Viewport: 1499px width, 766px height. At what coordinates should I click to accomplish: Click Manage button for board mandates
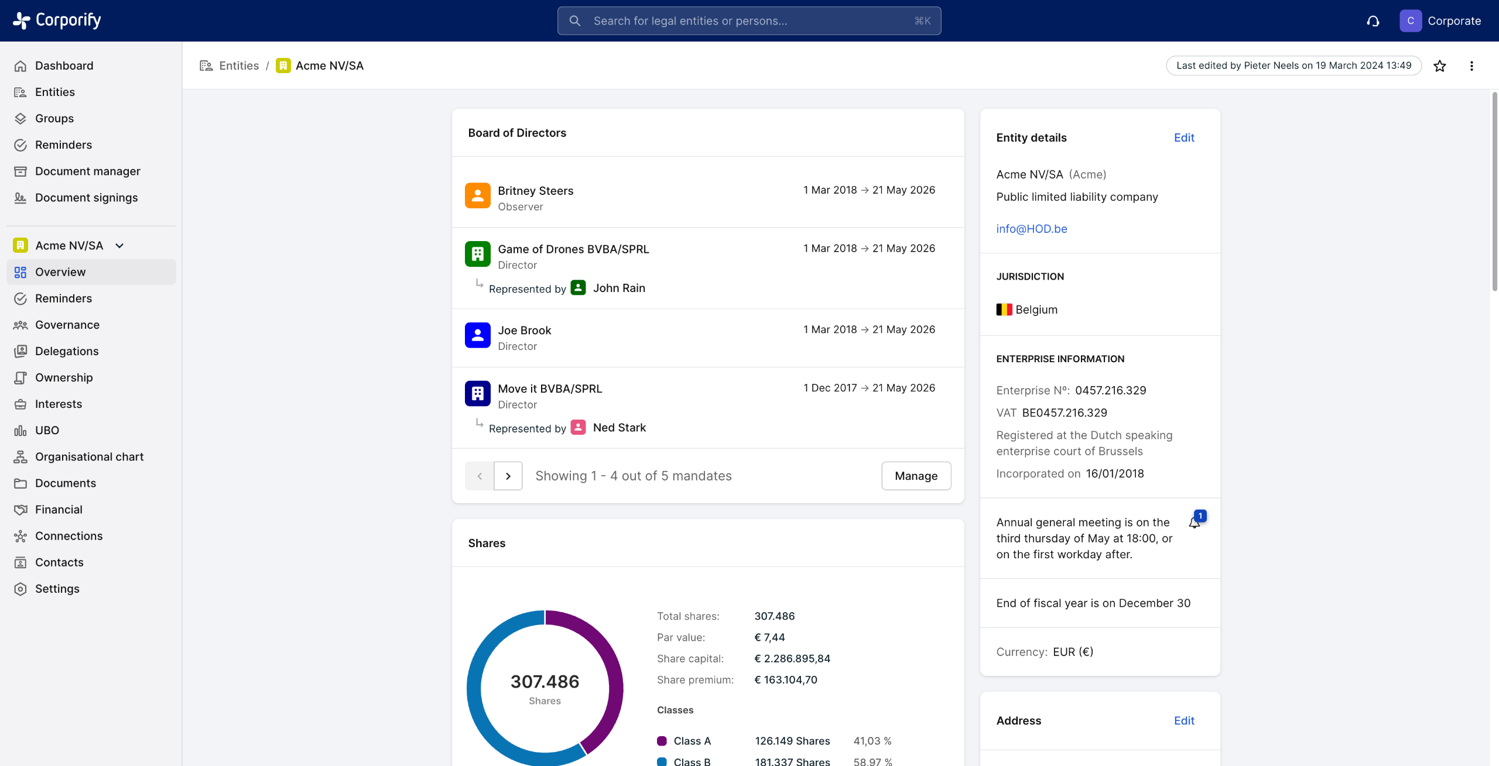[916, 476]
